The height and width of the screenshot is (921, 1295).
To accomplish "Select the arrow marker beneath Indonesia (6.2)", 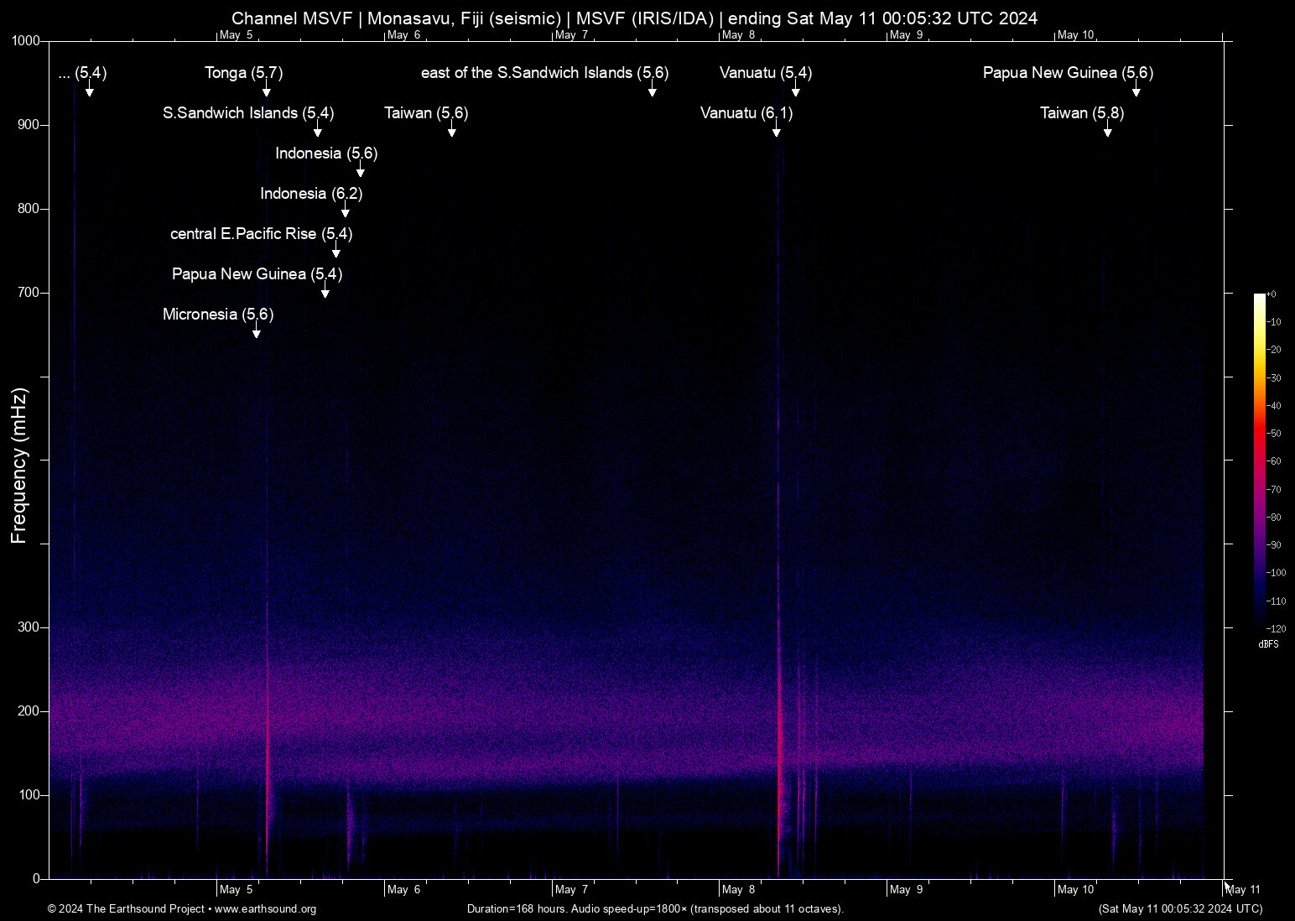I will coord(345,210).
